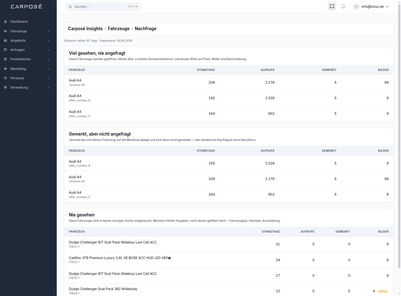This screenshot has height=296, width=401.
Task: Expand the Personal menu chevron
Action: click(48, 78)
